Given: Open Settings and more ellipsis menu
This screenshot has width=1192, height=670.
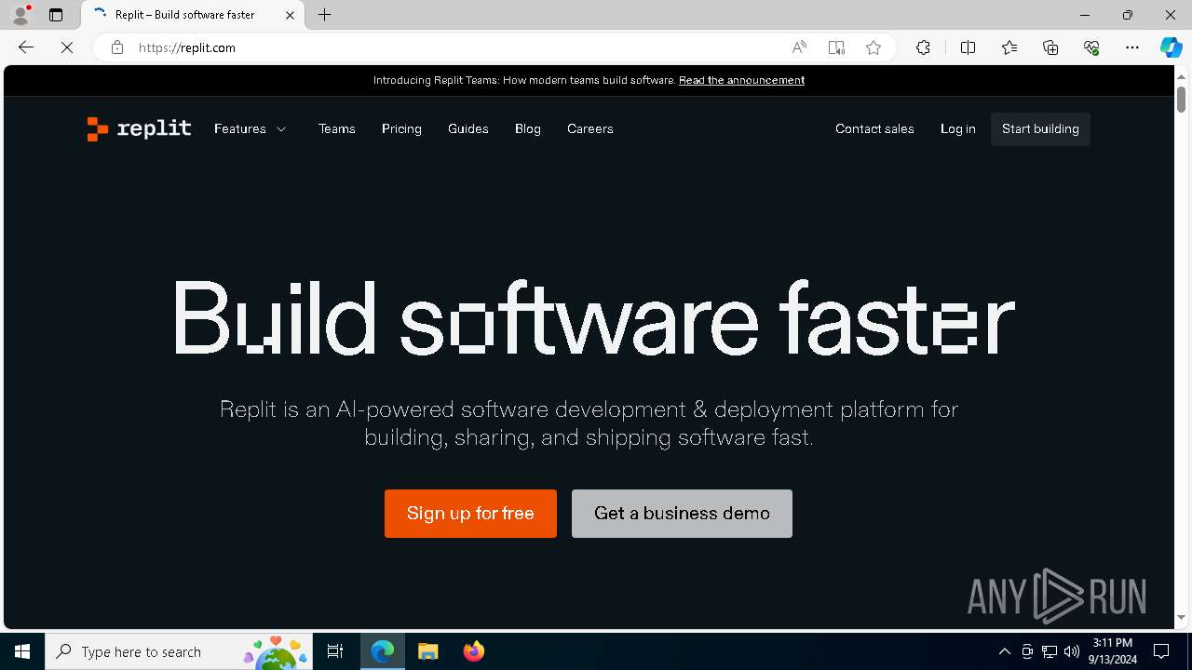Looking at the screenshot, I should click(1132, 47).
